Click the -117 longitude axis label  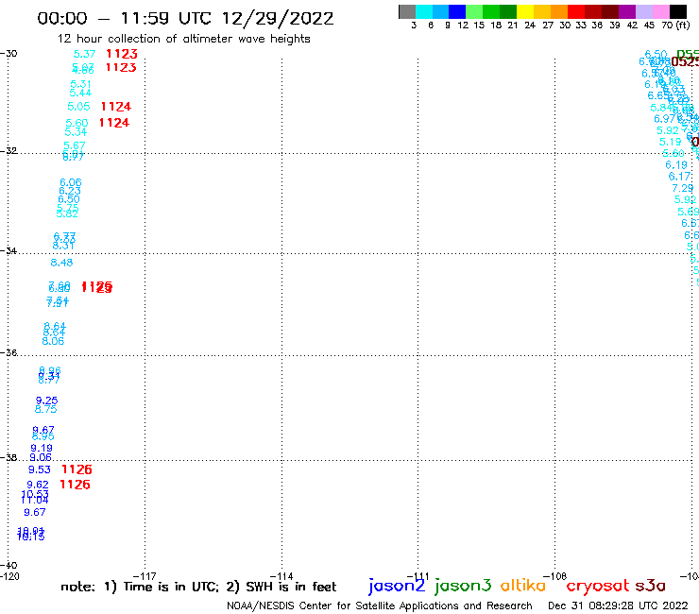(145, 576)
